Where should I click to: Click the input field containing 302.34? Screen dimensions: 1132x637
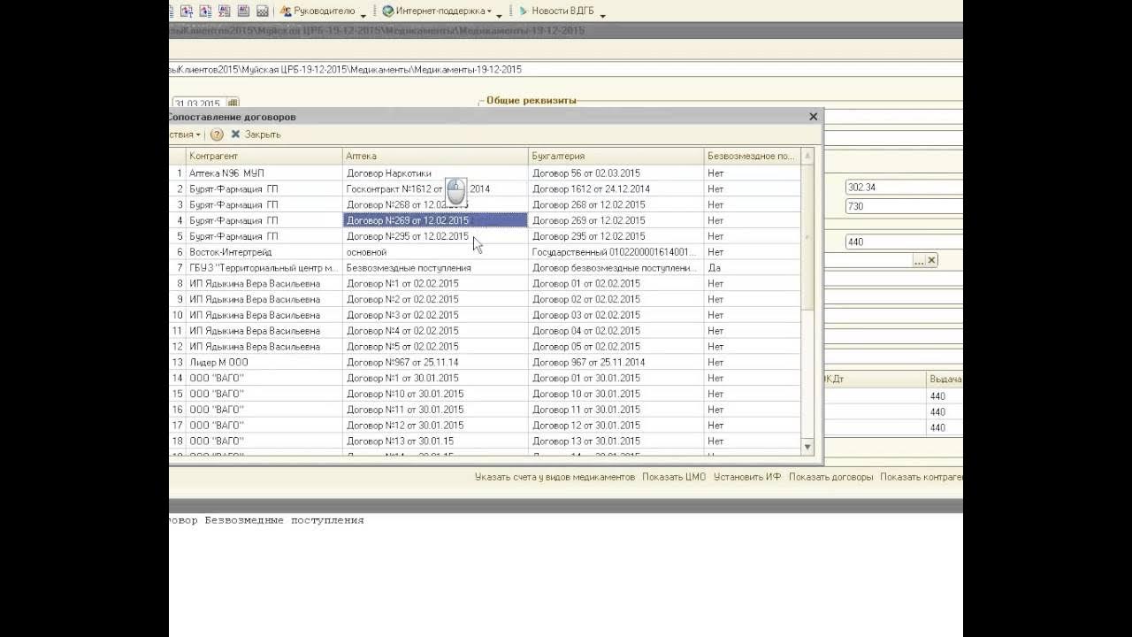pyautogui.click(x=904, y=188)
